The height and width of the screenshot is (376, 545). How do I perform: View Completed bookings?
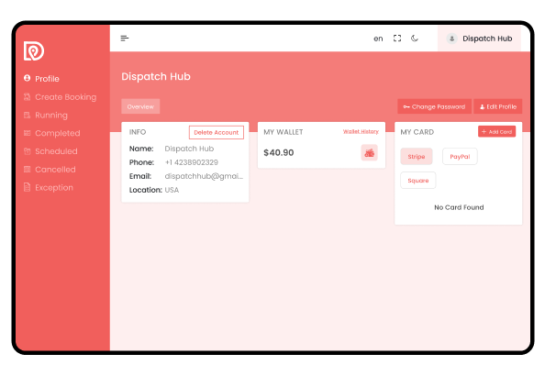click(51, 133)
